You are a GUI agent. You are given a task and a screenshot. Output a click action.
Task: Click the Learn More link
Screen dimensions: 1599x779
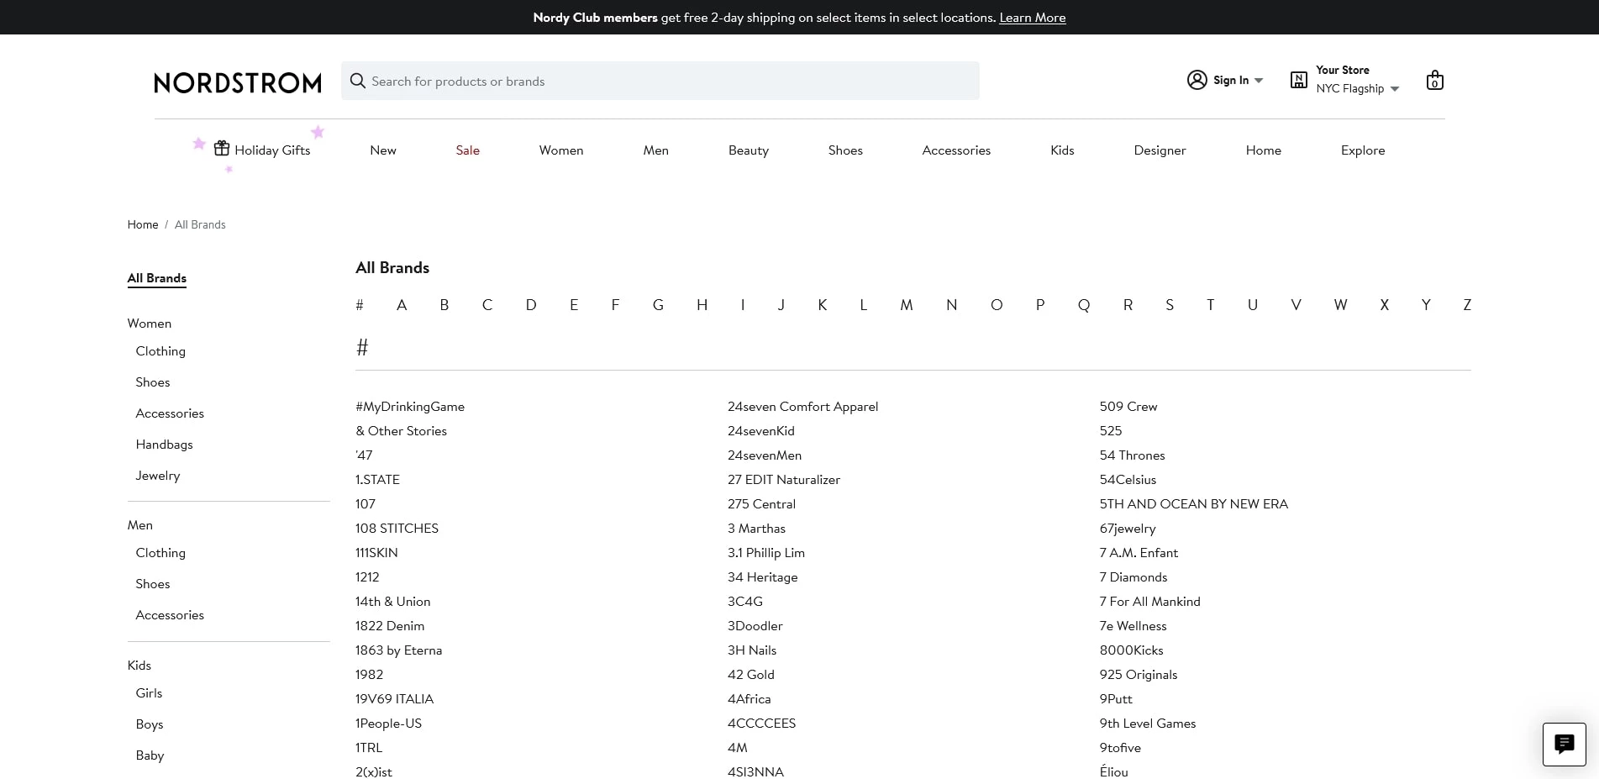click(x=1032, y=18)
